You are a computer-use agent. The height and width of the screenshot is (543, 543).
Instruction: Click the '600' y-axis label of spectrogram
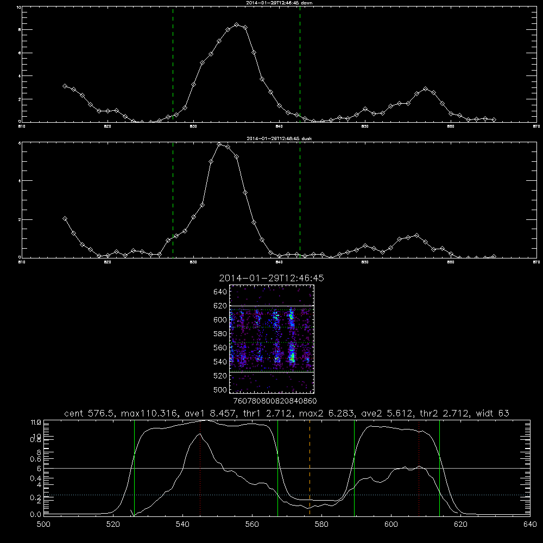click(x=220, y=320)
